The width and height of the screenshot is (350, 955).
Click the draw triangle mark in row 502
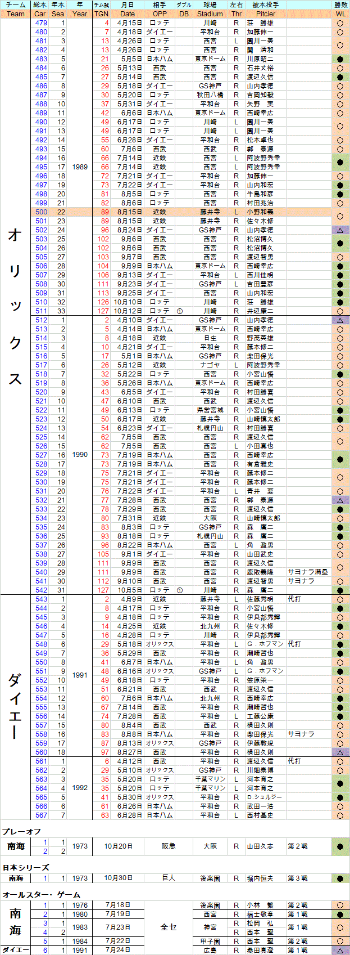[x=340, y=230]
